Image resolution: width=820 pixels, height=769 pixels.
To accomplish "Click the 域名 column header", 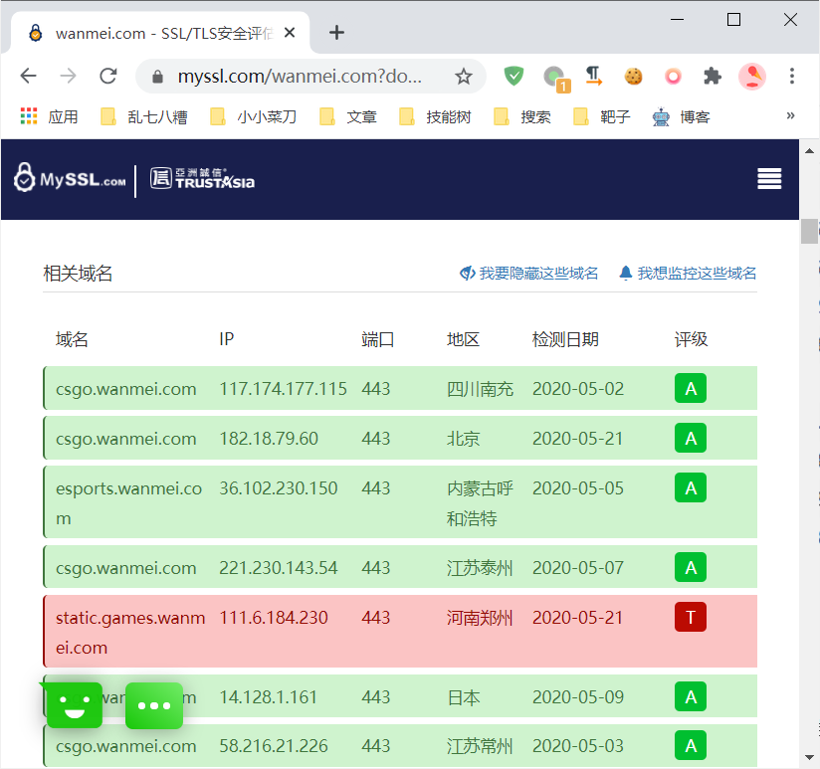I will (x=72, y=339).
